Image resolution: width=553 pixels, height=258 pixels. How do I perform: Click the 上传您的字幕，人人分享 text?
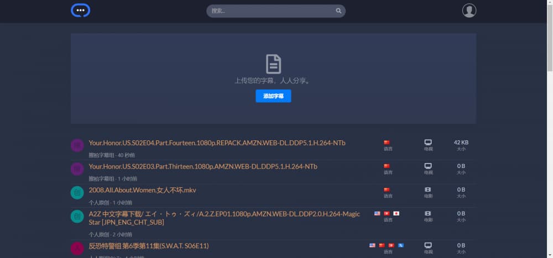coord(273,81)
